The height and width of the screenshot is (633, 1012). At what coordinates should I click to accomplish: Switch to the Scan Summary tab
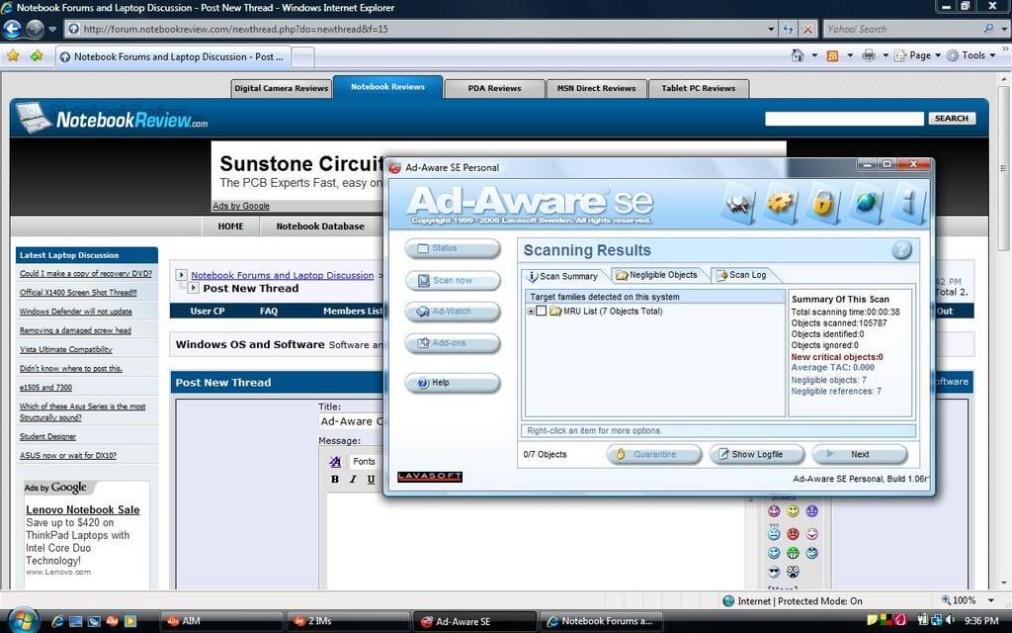[x=562, y=276]
